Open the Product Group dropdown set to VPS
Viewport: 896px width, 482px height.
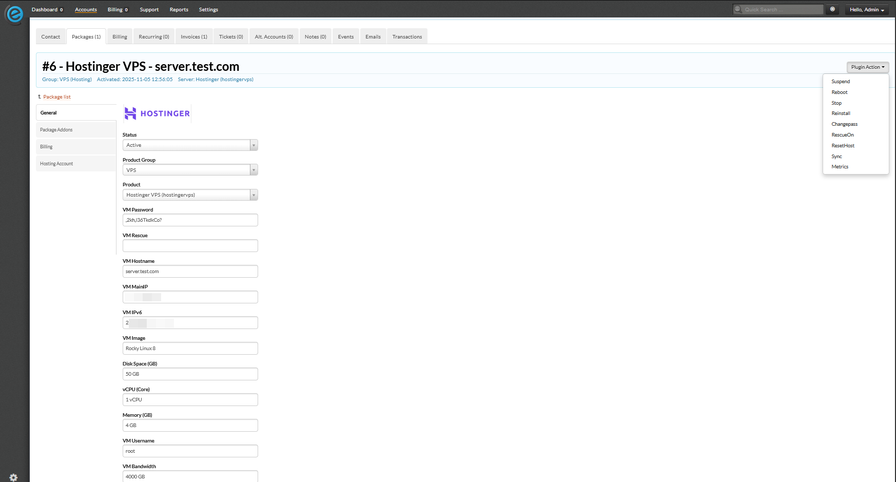coord(254,169)
